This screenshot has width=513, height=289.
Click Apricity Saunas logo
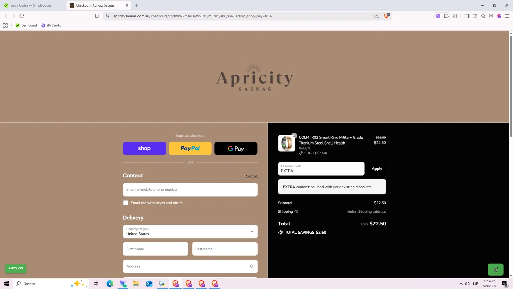point(254,77)
